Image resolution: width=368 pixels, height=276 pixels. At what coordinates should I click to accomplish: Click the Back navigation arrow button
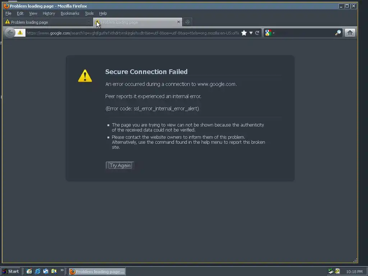[x=10, y=33]
